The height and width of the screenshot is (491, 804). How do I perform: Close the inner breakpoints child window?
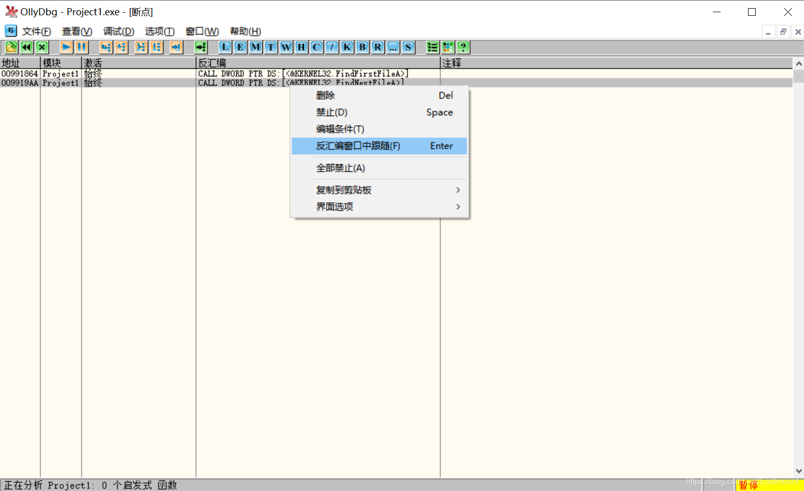pos(798,32)
